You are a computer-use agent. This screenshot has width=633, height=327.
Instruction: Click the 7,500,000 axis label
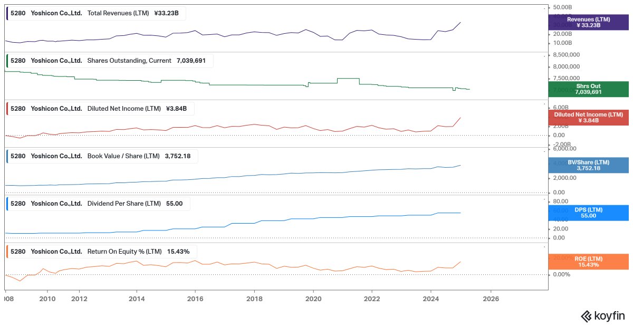(x=567, y=78)
